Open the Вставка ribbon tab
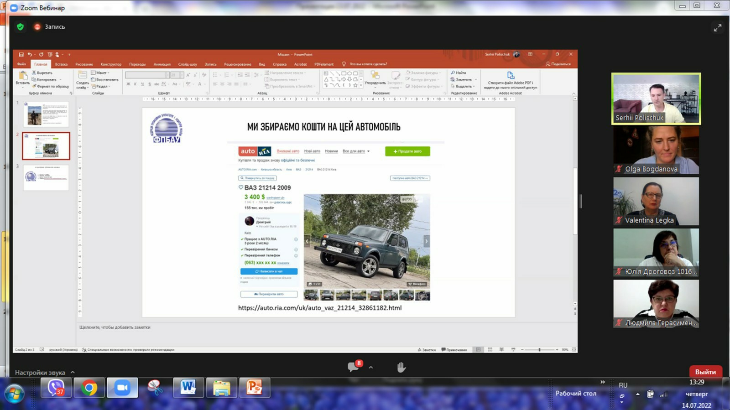730x410 pixels. [x=61, y=64]
